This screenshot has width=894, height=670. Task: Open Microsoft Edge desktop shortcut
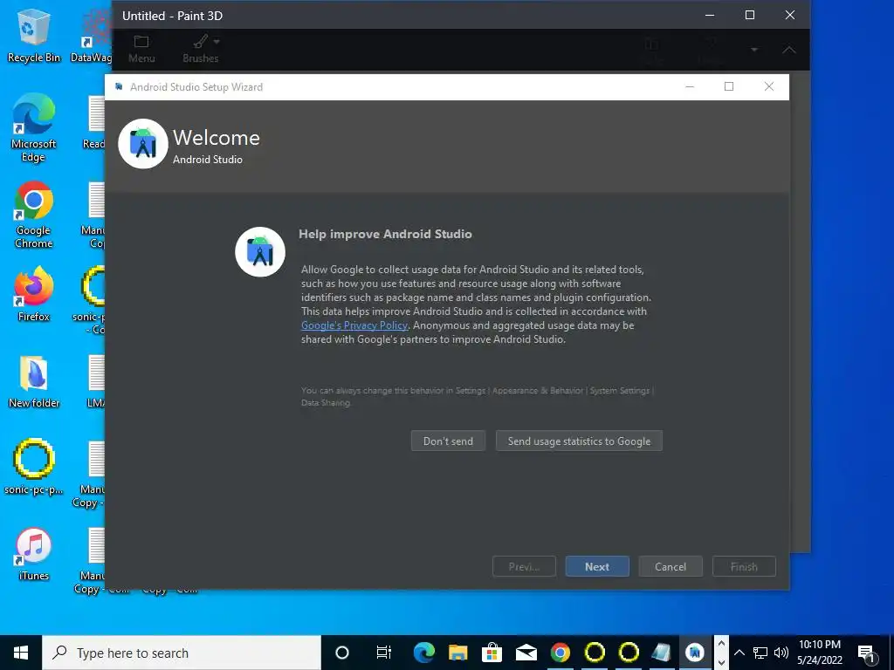click(33, 127)
